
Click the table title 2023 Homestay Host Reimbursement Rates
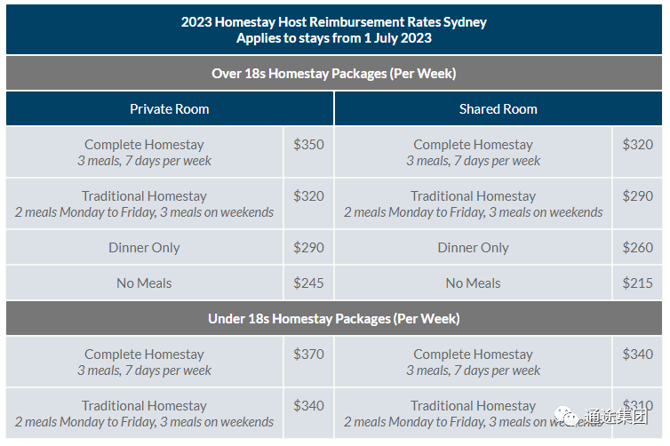click(334, 22)
